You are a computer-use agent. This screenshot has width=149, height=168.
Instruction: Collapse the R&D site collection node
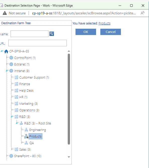[x=12, y=116]
